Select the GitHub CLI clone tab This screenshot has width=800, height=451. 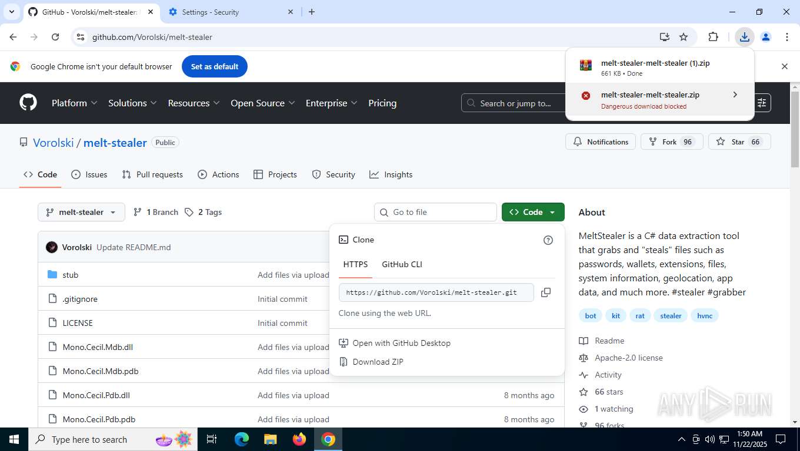click(402, 264)
